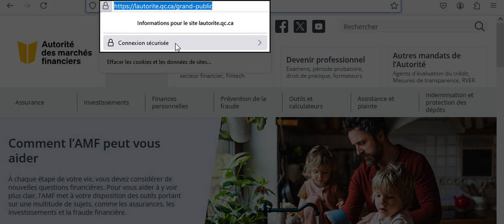
Task: Open Autres mandats de l'Autorité card
Action: (x=437, y=67)
